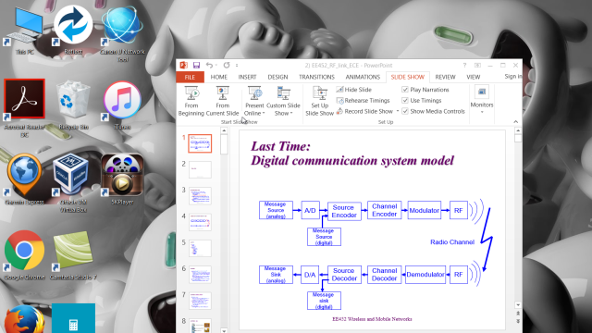Click the Undo arrow icon
This screenshot has width=592, height=333.
[x=209, y=66]
